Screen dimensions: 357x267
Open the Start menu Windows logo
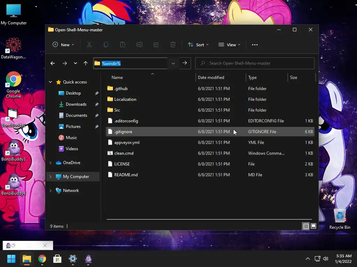[x=11, y=259]
